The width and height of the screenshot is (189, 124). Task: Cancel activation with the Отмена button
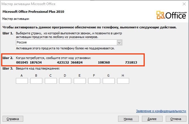[x=176, y=119]
